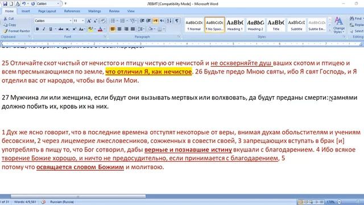Increase paragraph indent

(x=148, y=21)
